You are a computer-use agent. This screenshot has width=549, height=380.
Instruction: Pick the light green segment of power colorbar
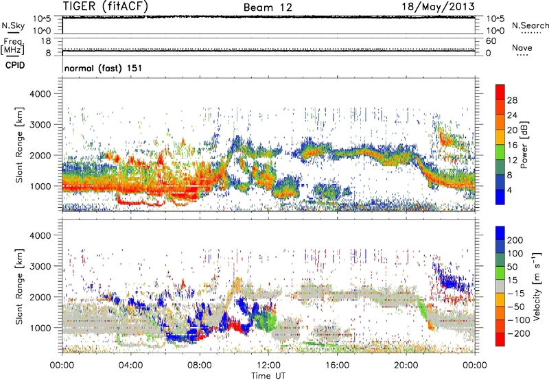pyautogui.click(x=500, y=152)
